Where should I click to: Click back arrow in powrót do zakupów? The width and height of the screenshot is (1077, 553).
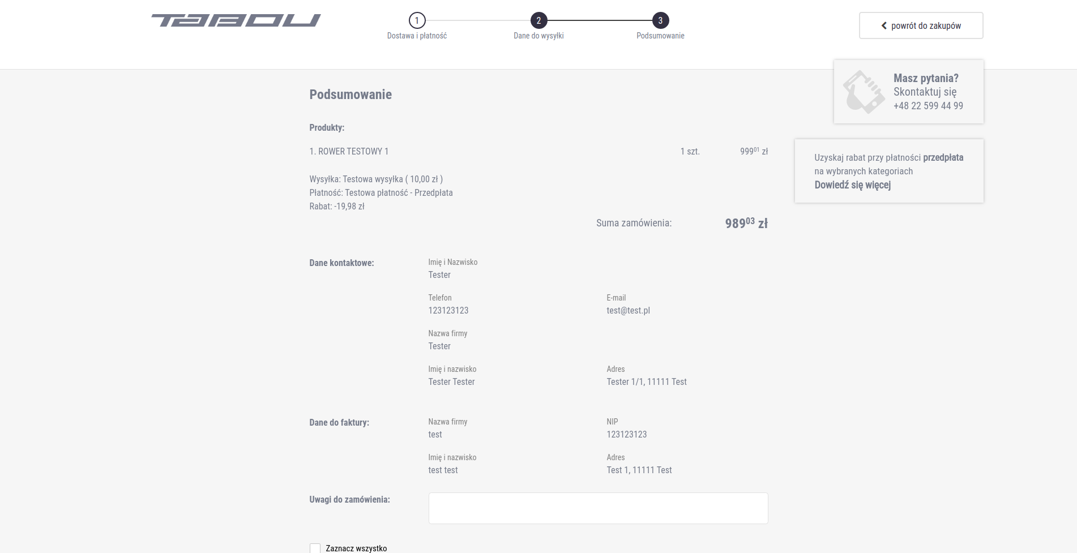(x=884, y=25)
